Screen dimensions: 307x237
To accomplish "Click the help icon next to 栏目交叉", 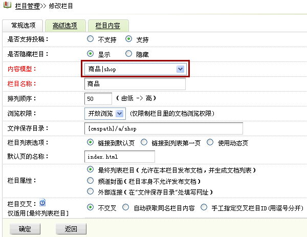I will [x=42, y=202].
